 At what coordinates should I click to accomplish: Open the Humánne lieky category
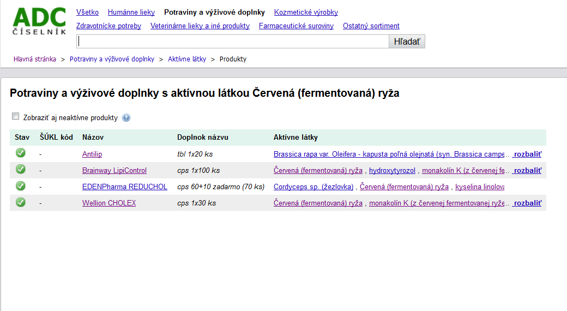131,13
